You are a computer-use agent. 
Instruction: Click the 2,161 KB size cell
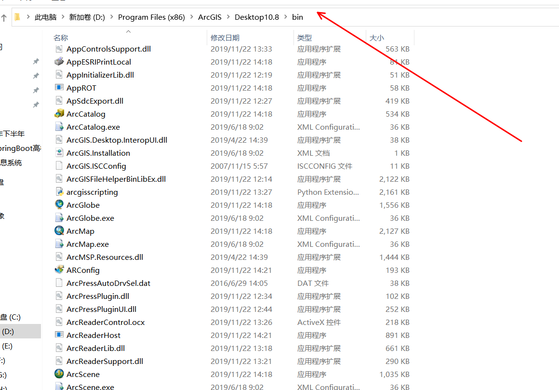pos(394,192)
